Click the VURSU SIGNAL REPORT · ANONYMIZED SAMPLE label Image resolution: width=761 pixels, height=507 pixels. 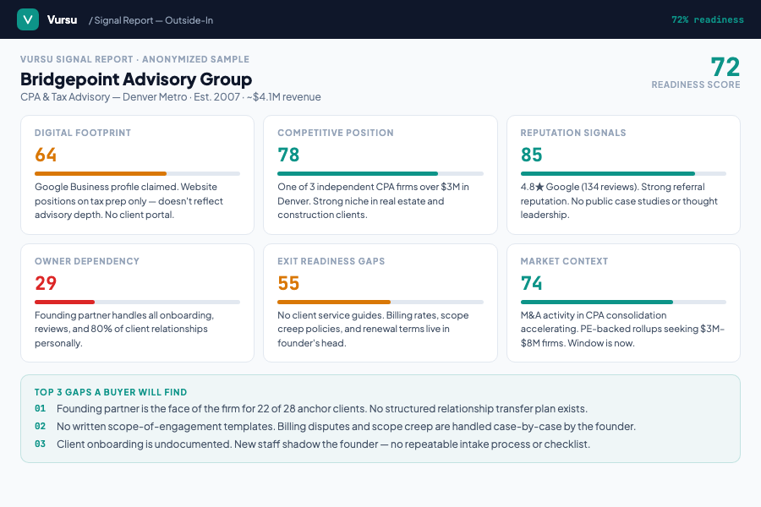(x=135, y=59)
